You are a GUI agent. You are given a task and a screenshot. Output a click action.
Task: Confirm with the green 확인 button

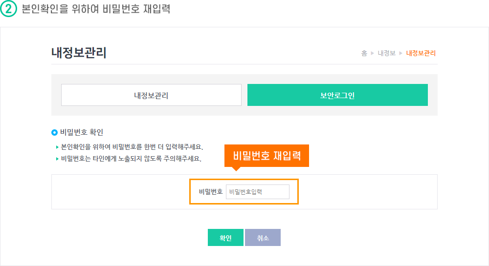[x=225, y=238]
